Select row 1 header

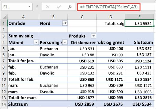(4, 23)
